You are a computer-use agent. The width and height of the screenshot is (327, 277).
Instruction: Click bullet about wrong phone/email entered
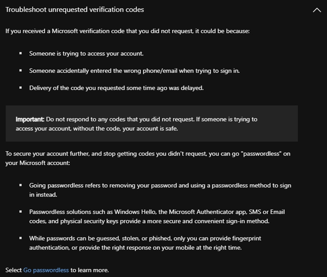tap(134, 71)
